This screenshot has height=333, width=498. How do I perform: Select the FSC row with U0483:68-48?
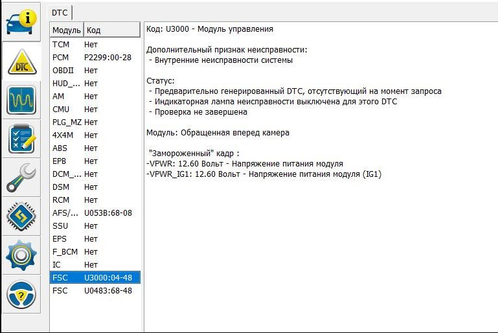[x=95, y=290]
